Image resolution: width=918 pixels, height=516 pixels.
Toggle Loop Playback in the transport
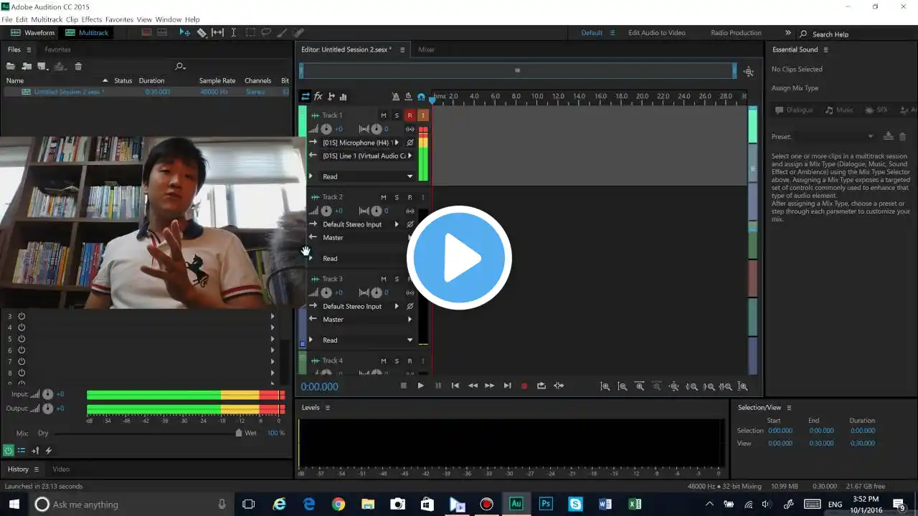pyautogui.click(x=541, y=386)
